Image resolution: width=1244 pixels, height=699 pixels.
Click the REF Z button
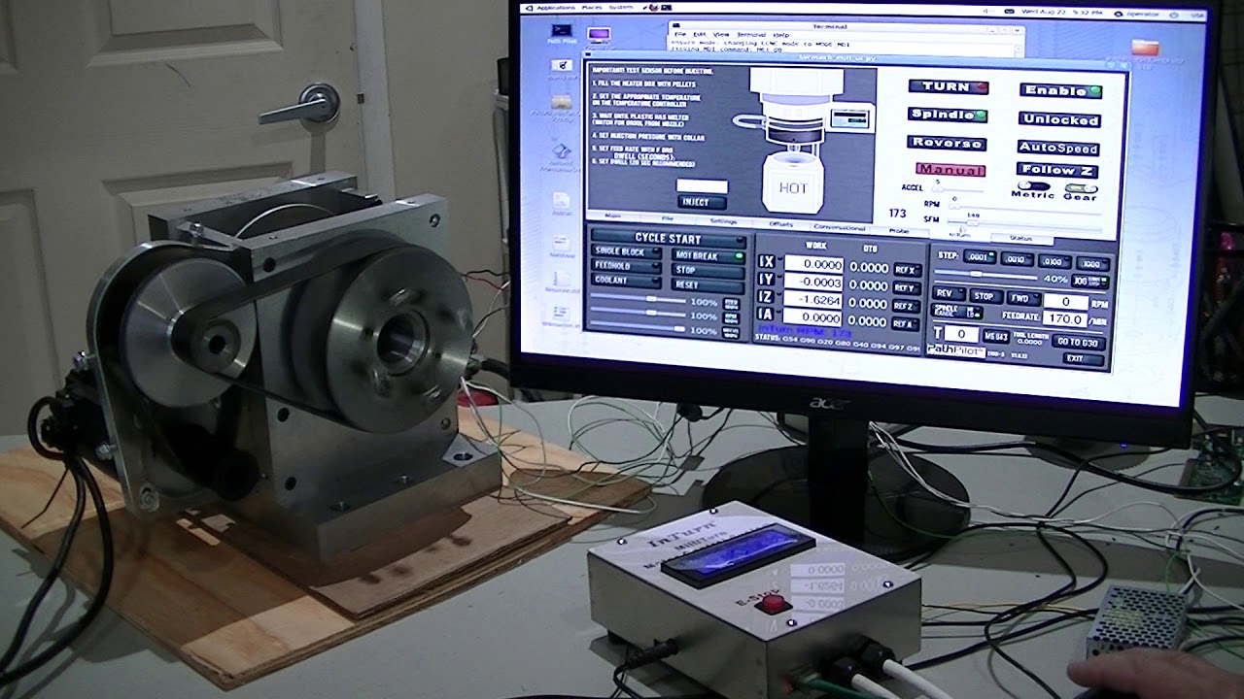tap(906, 306)
